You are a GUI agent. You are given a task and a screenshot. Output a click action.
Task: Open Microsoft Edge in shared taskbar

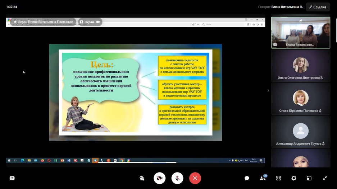[22, 160]
